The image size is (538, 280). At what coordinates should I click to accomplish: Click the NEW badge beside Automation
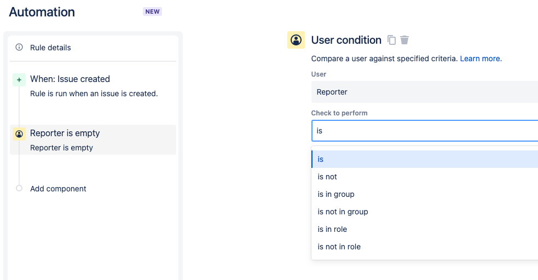pyautogui.click(x=152, y=11)
